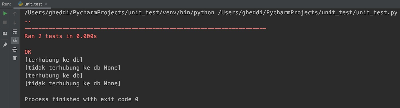Click the gray Stop process square
The width and height of the screenshot is (400, 108).
pos(5,22)
